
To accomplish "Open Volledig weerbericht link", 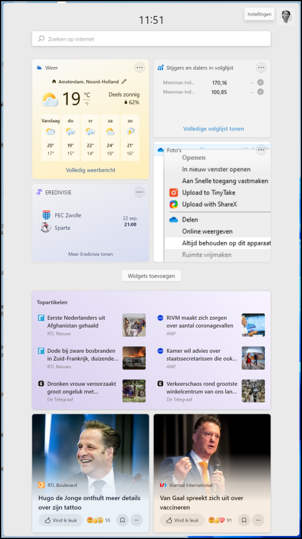I will click(x=90, y=170).
